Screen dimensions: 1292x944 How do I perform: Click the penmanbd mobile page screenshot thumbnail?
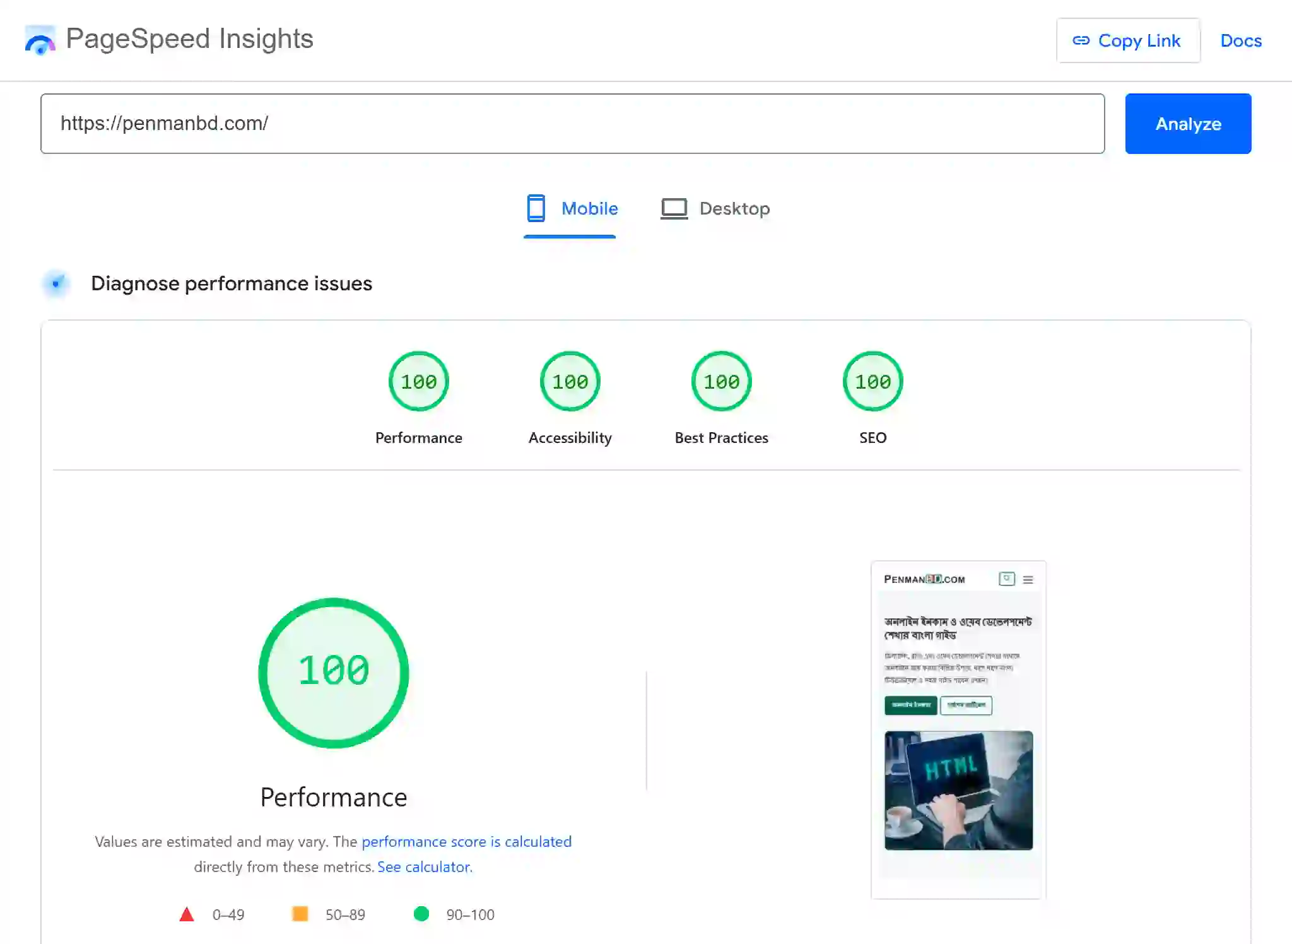[x=958, y=729]
